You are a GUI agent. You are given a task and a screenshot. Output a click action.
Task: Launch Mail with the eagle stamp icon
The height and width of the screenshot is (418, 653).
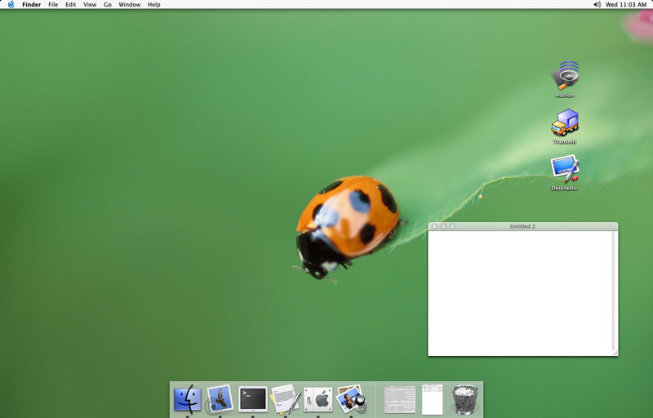[x=220, y=399]
